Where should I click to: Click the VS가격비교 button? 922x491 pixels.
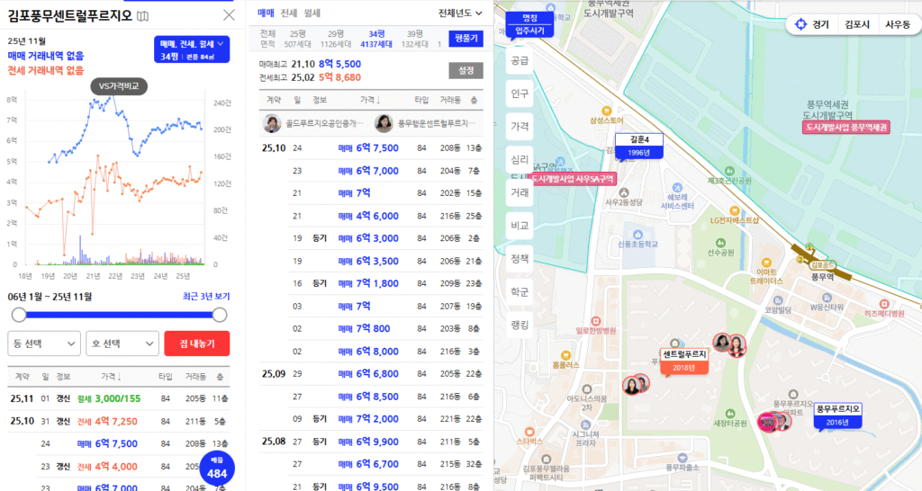(x=119, y=86)
